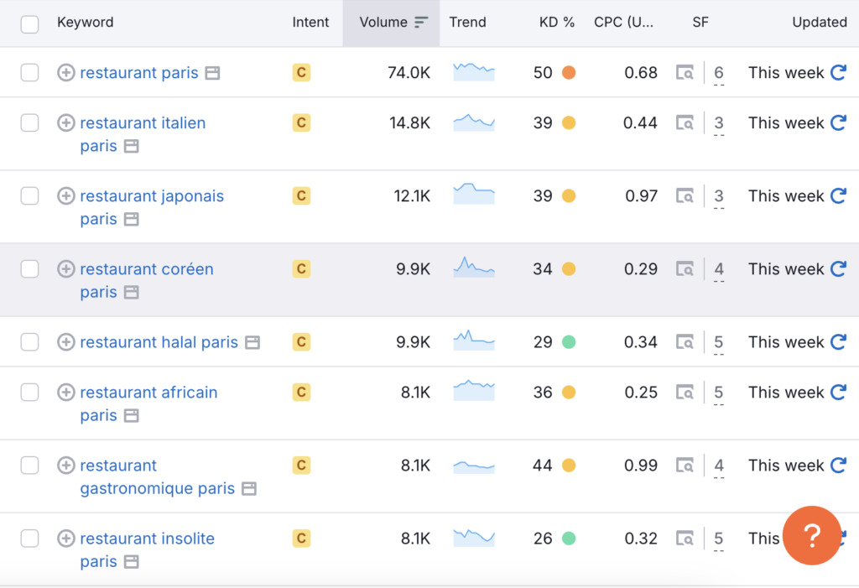
Task: Open SERP icon next to restaurant paris keyword
Action: (212, 73)
